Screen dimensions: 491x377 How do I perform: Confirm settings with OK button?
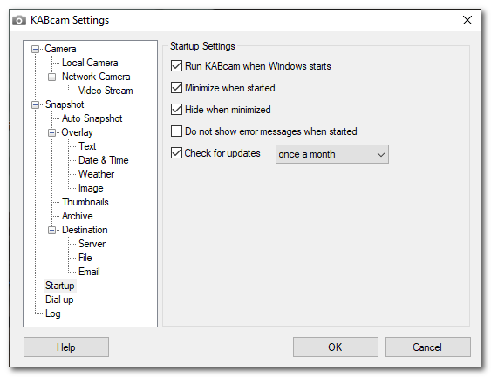[336, 347]
